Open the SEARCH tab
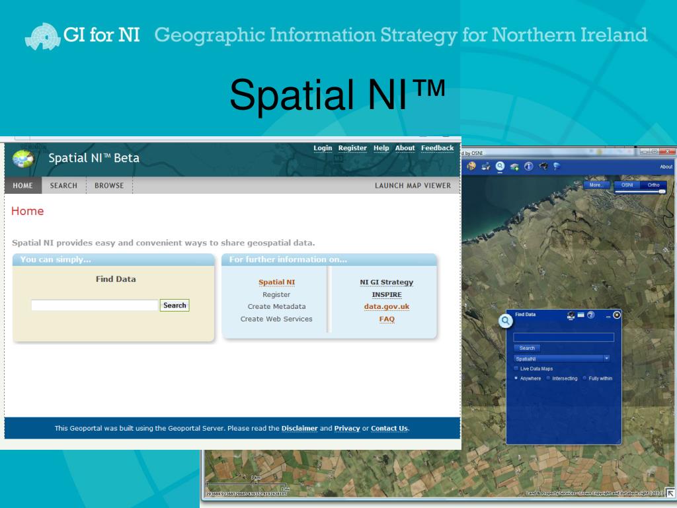The height and width of the screenshot is (508, 677). (63, 185)
